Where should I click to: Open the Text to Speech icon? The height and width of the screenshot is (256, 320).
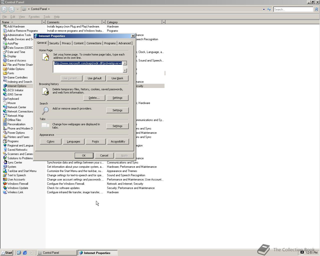pyautogui.click(x=5, y=175)
